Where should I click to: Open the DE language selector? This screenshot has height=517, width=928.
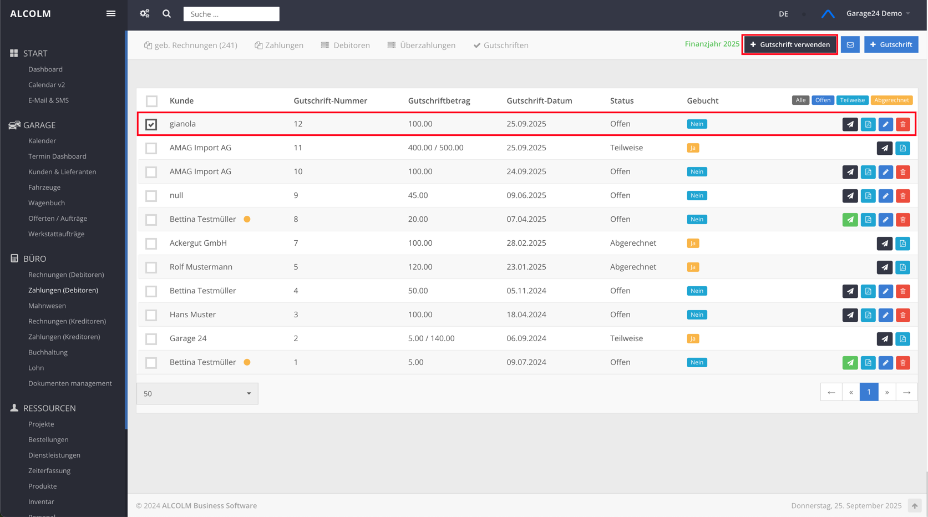[783, 14]
